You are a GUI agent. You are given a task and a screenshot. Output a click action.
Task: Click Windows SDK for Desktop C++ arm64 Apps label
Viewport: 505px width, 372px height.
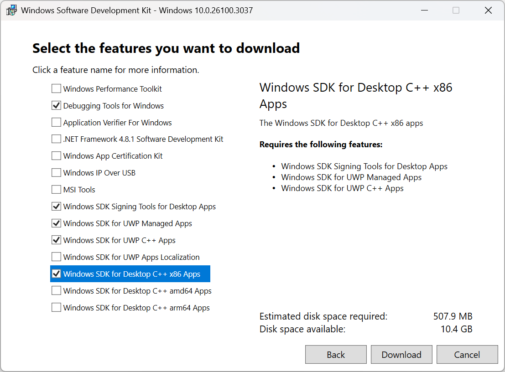pyautogui.click(x=136, y=308)
